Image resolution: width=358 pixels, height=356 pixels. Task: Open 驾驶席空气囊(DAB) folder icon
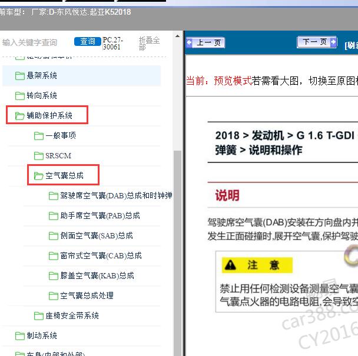click(54, 196)
